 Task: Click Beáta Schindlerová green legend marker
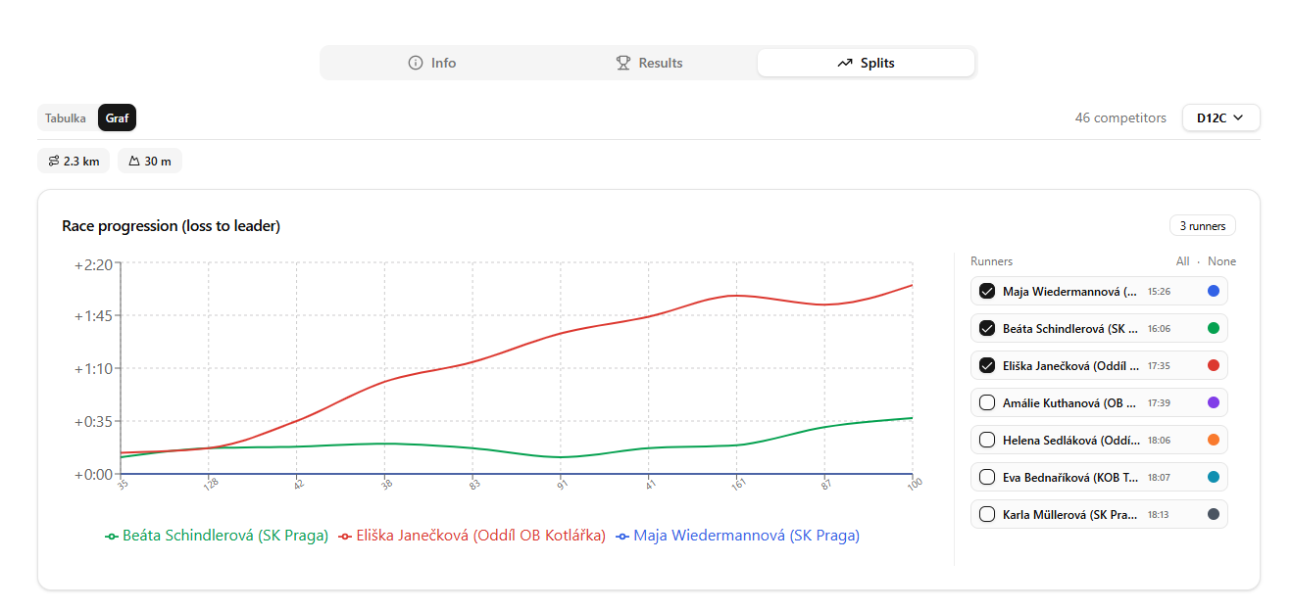112,537
